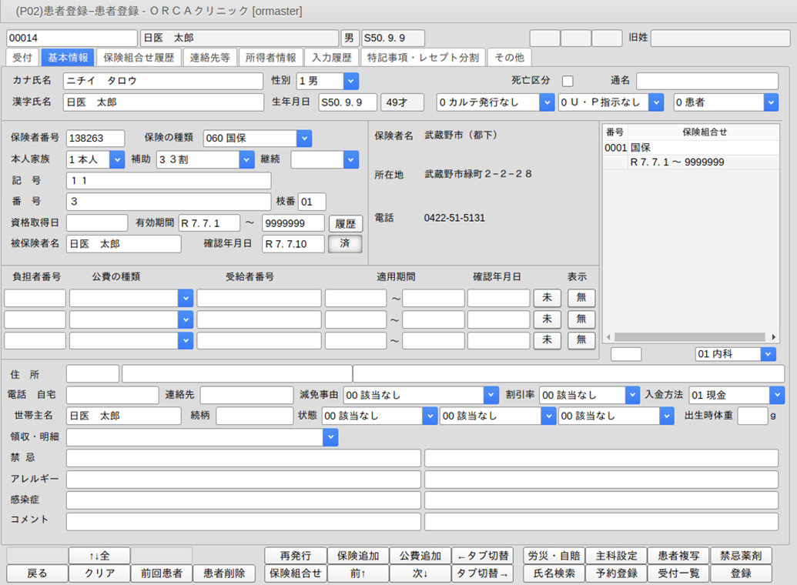Open the 連絡先等 tab

(209, 57)
